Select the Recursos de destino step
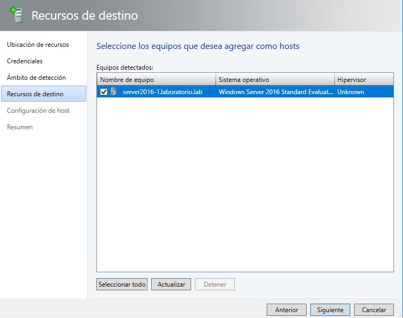 pyautogui.click(x=35, y=94)
